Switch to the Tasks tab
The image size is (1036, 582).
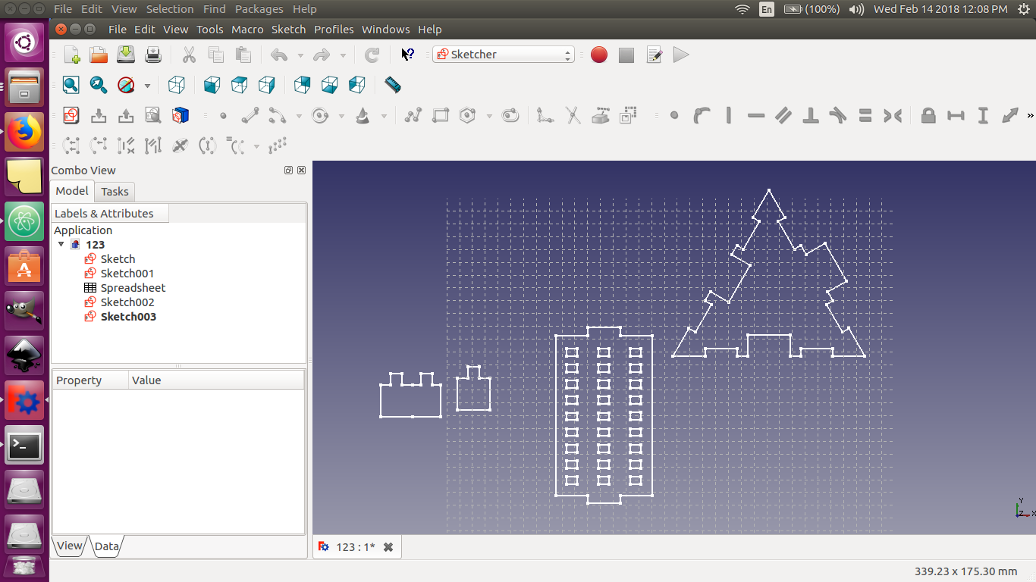point(115,192)
